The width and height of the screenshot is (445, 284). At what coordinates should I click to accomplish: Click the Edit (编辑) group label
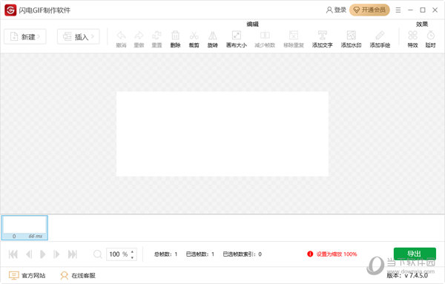pos(253,24)
